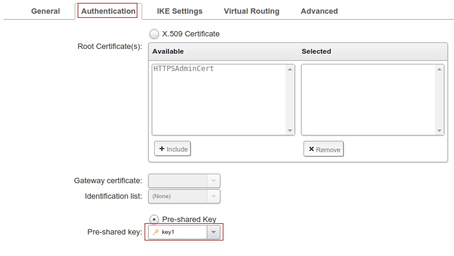Expand the Pre-shared key dropdown arrow

pos(214,232)
